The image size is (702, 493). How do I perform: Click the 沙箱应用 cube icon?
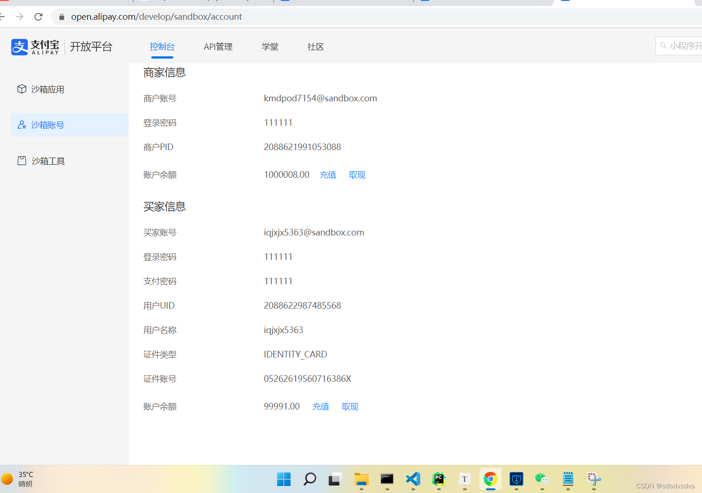pyautogui.click(x=22, y=89)
